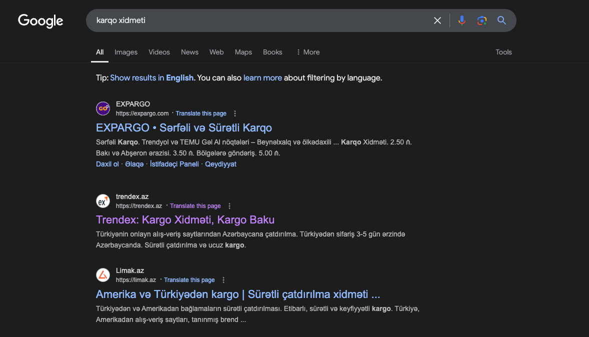Open three-dot options for Limak.az result
This screenshot has width=589, height=337.
pyautogui.click(x=223, y=280)
